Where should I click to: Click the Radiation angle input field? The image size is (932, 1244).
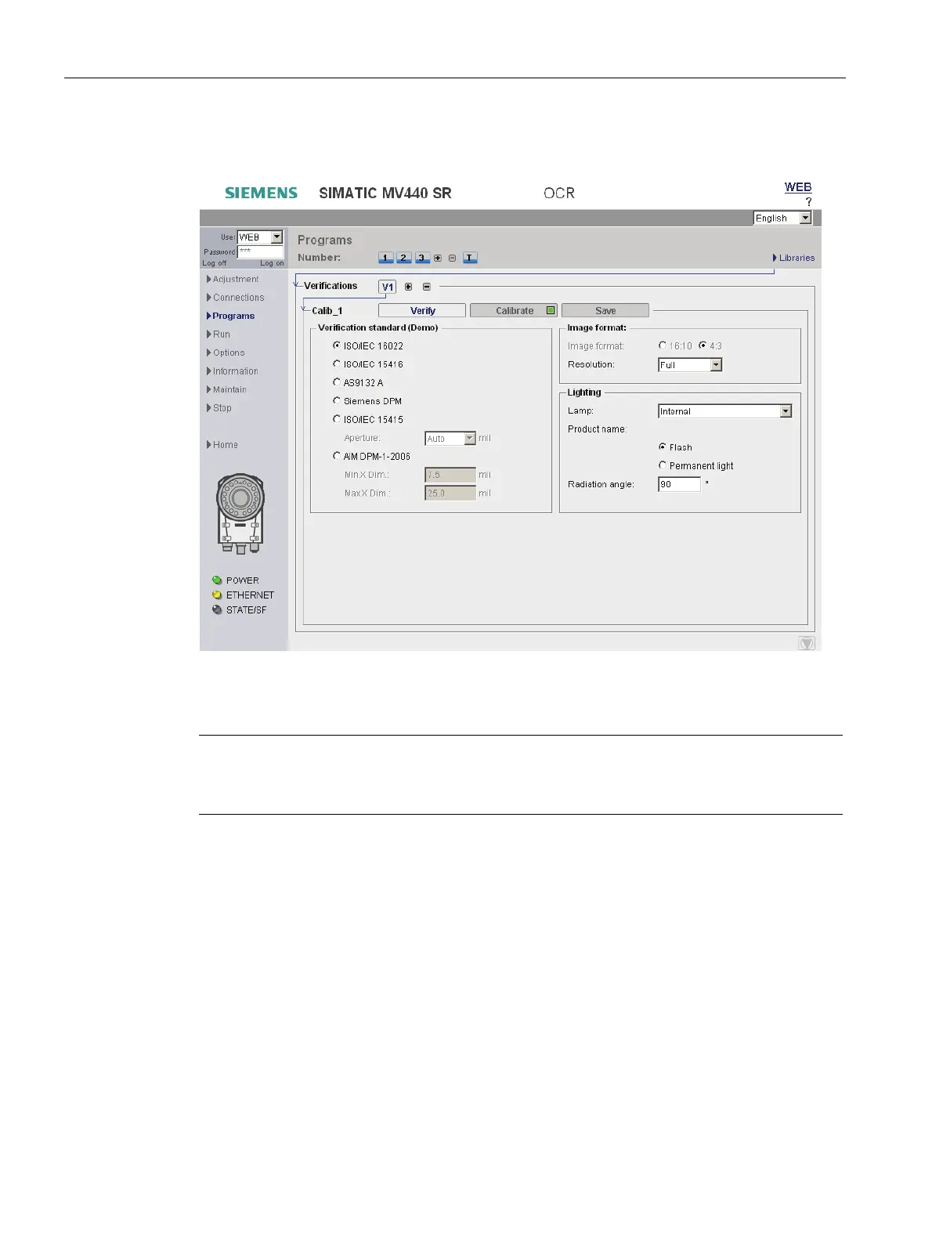tap(679, 484)
